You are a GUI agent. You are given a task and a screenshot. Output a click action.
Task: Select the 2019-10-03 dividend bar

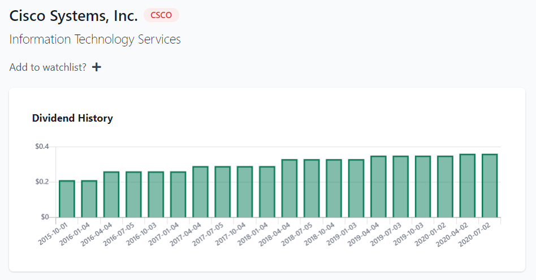coord(423,187)
